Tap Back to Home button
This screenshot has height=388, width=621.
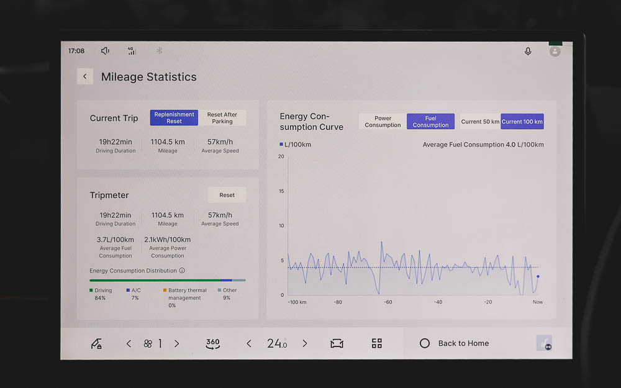tap(455, 343)
